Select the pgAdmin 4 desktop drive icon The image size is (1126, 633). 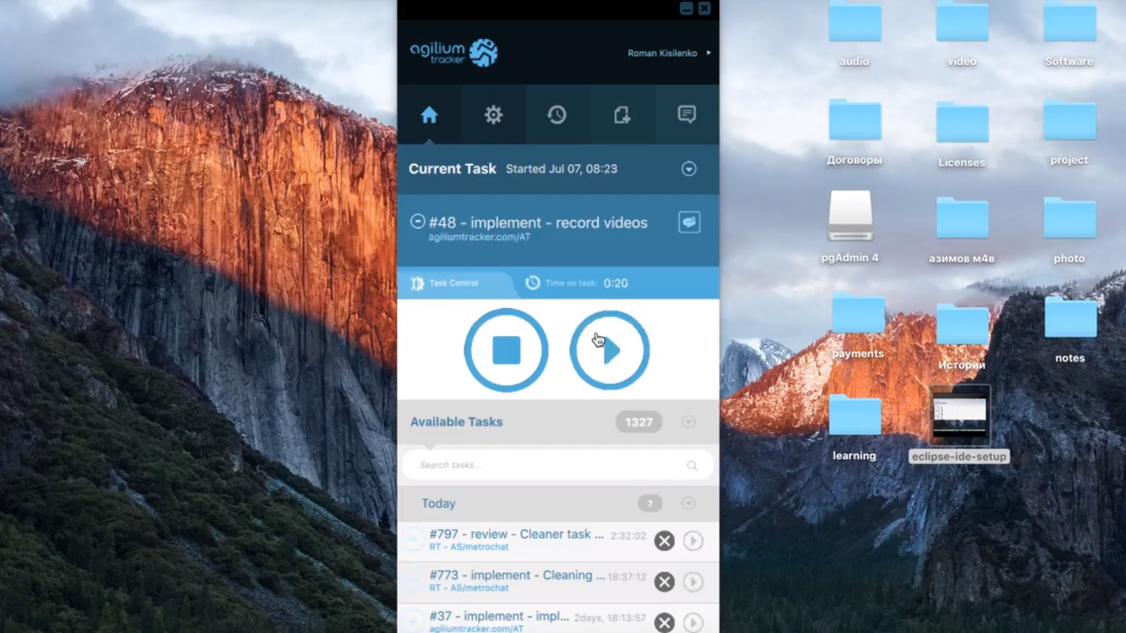tap(850, 217)
